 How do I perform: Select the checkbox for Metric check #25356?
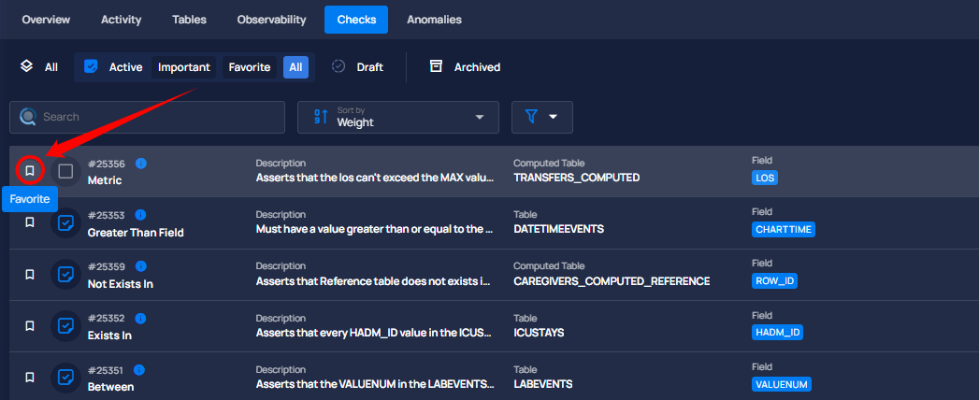(x=65, y=171)
